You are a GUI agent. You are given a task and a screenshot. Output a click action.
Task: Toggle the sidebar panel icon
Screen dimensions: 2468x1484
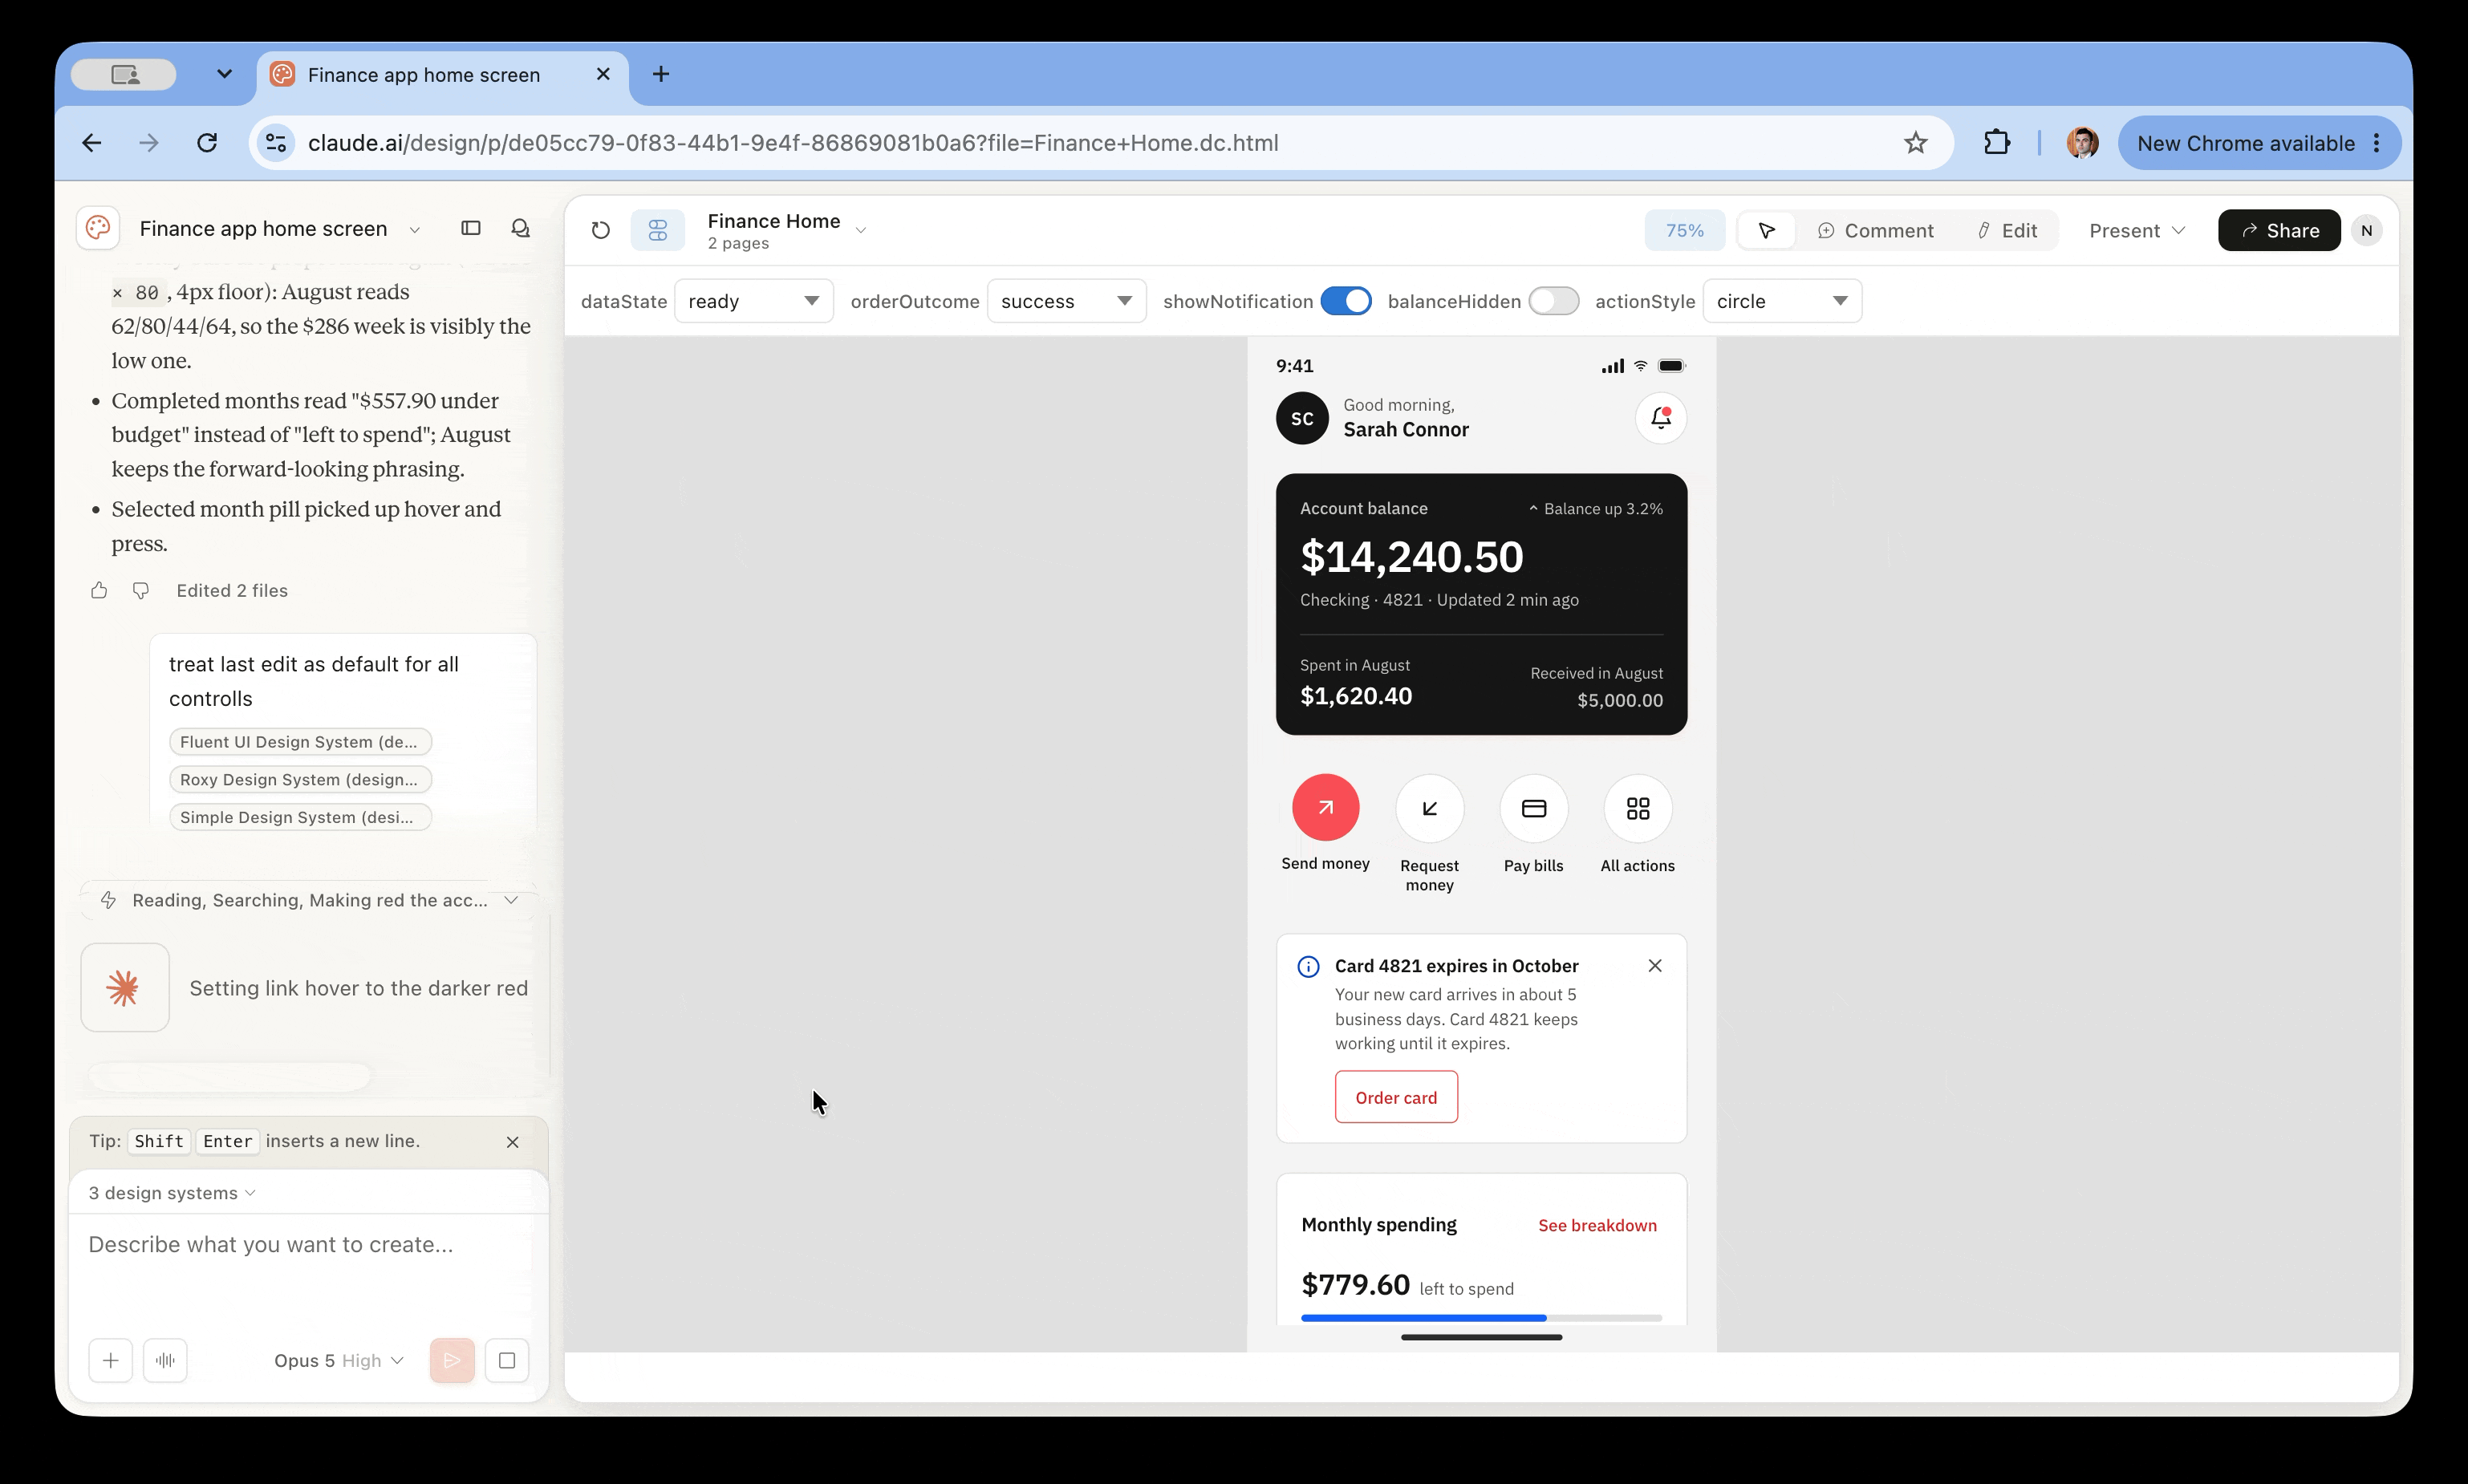click(471, 228)
